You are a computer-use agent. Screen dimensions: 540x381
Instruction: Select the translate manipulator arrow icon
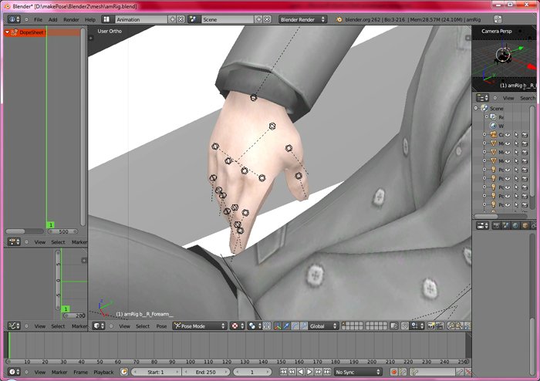pos(286,326)
